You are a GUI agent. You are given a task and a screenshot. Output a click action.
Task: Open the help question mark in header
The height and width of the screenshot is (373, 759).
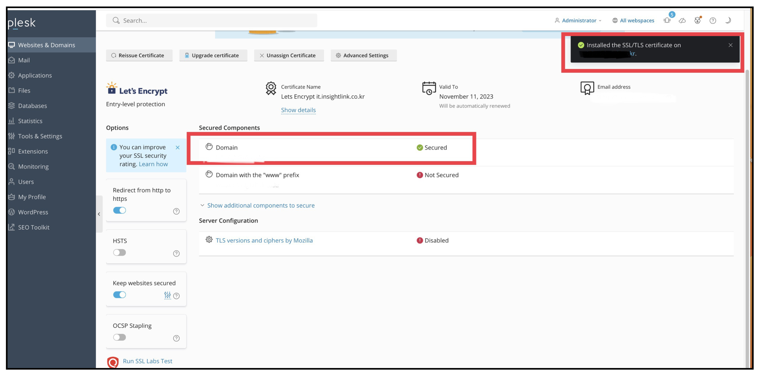[x=713, y=20]
